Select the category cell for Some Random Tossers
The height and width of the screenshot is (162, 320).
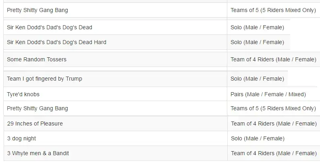[x=274, y=59]
